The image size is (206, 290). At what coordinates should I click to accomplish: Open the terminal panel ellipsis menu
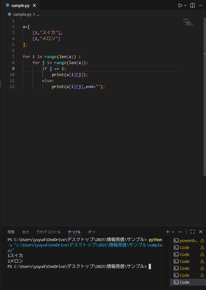click(x=180, y=232)
